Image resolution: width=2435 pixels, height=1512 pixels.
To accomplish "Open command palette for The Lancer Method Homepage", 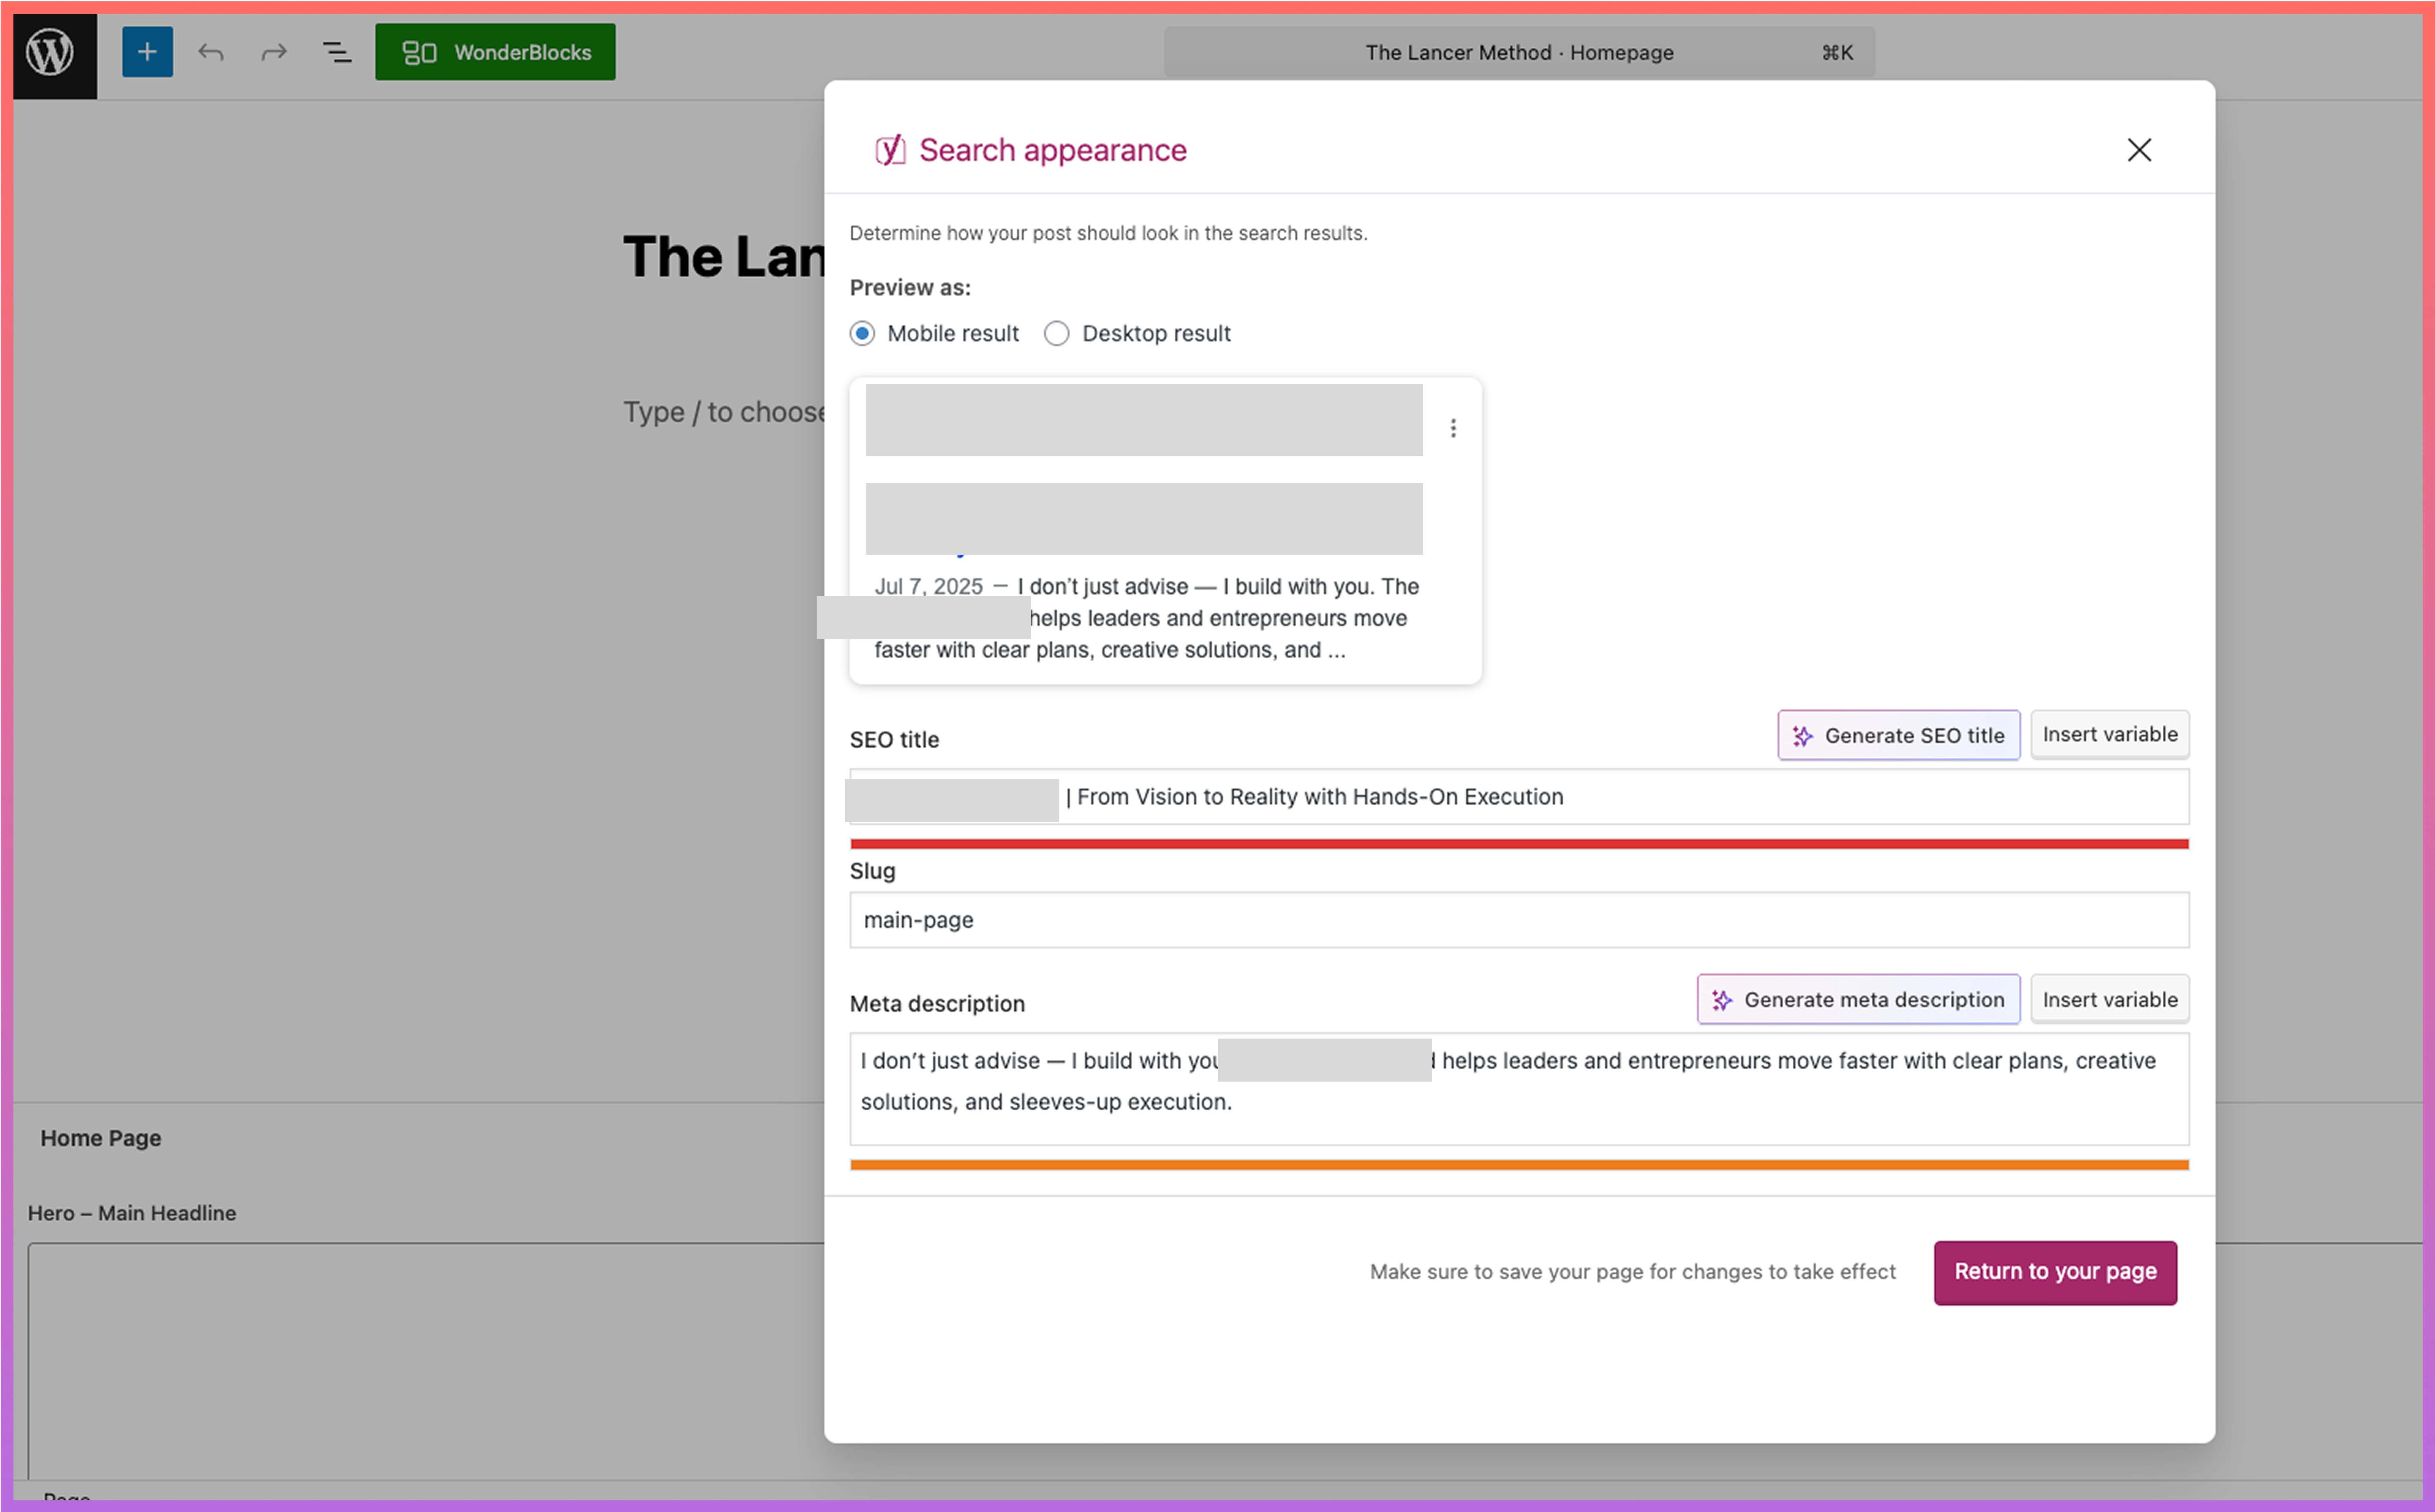I will (x=1518, y=52).
